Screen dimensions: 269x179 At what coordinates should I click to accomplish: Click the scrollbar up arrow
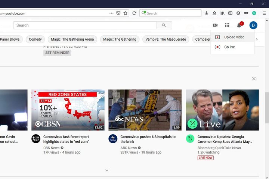267,21
